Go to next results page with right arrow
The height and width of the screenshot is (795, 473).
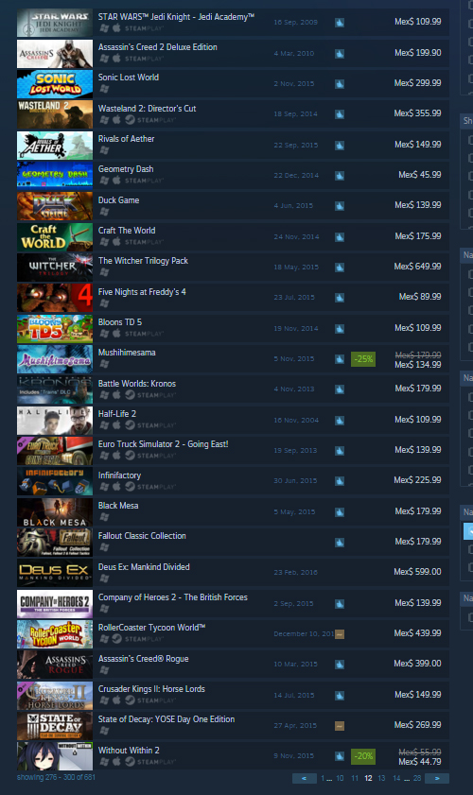click(437, 778)
